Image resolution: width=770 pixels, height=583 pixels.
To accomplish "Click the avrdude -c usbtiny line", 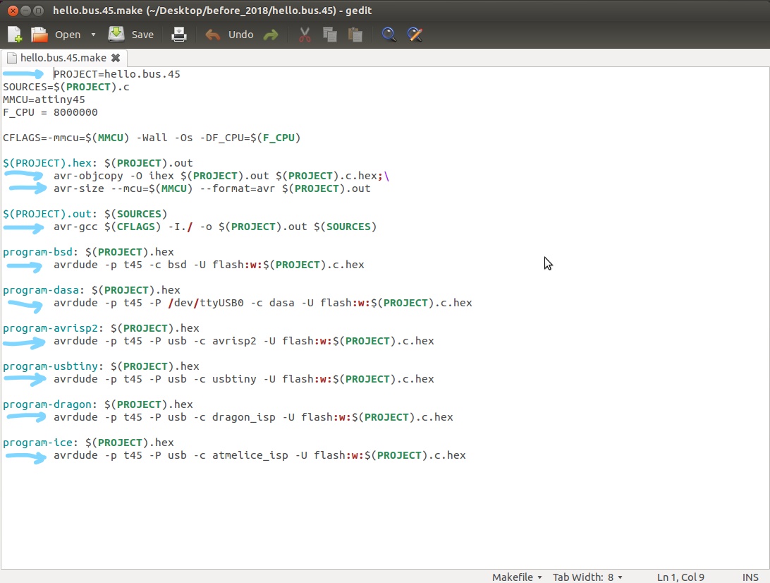I will [x=244, y=380].
